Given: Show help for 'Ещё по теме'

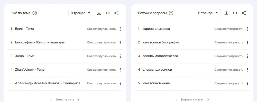Looking at the screenshot, I should coord(35,13).
